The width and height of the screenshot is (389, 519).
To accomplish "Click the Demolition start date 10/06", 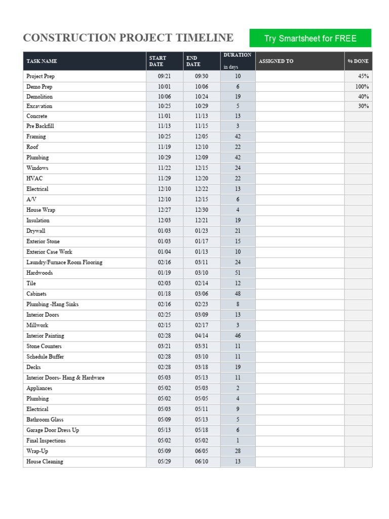I will pos(165,97).
